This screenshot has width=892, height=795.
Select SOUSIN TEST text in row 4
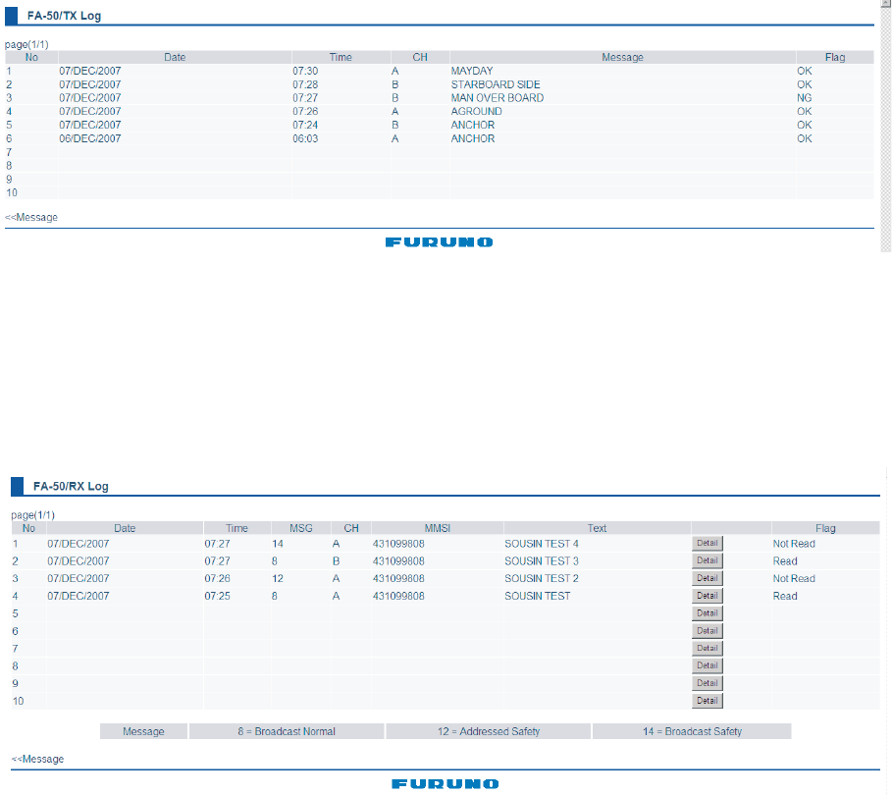pyautogui.click(x=537, y=597)
